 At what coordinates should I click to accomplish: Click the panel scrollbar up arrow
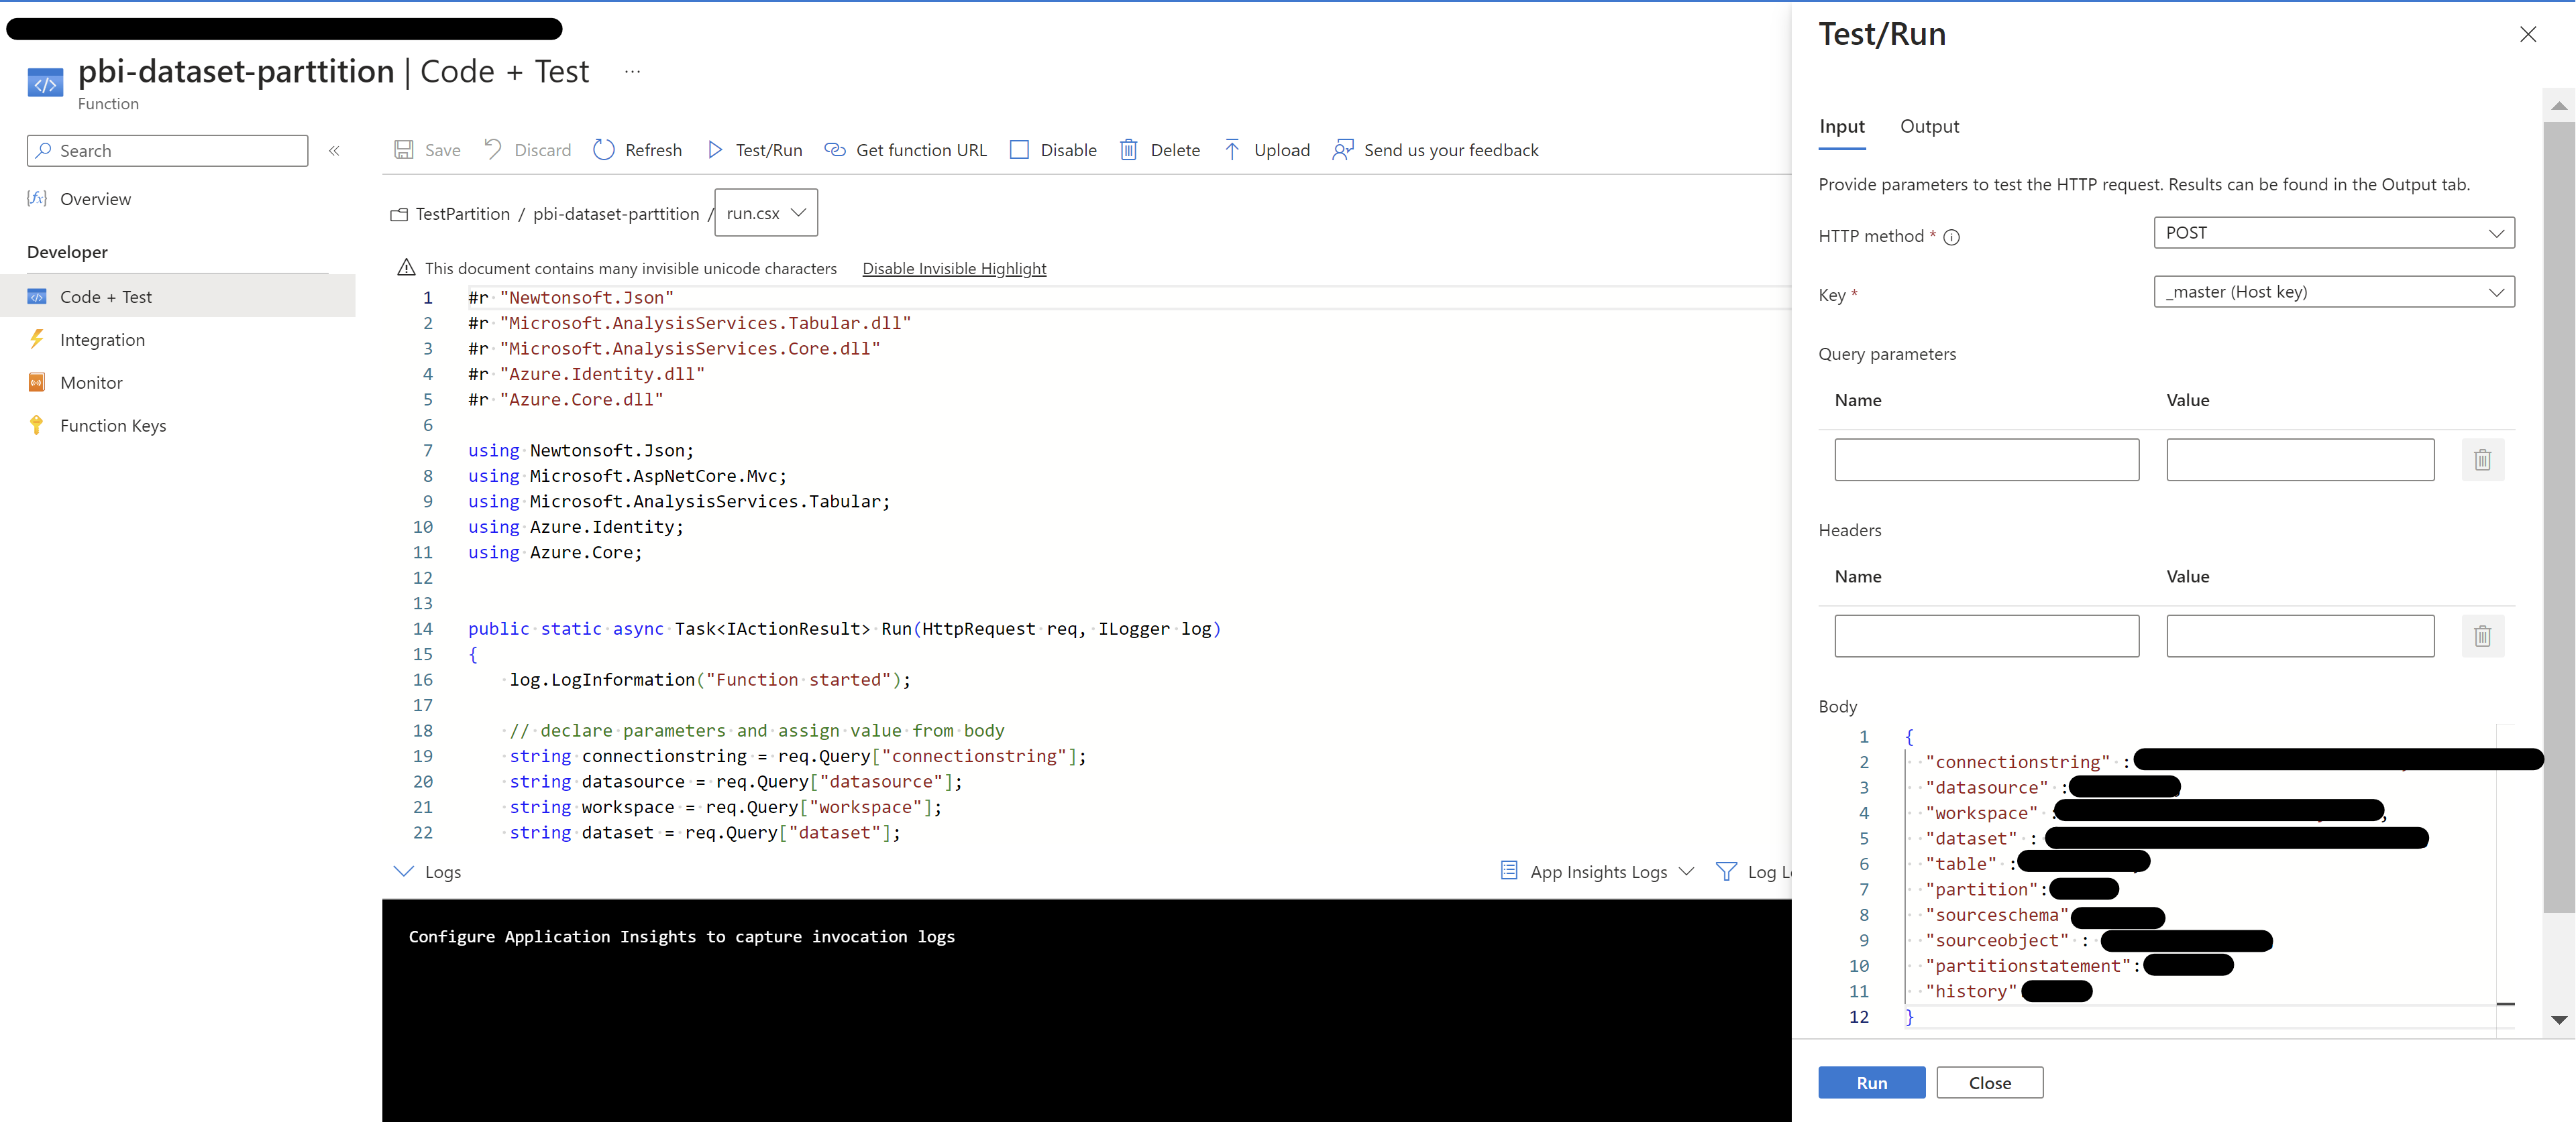pyautogui.click(x=2558, y=105)
